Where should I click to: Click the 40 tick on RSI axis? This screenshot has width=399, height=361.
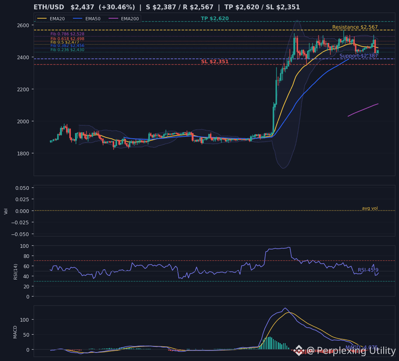click(x=26, y=276)
